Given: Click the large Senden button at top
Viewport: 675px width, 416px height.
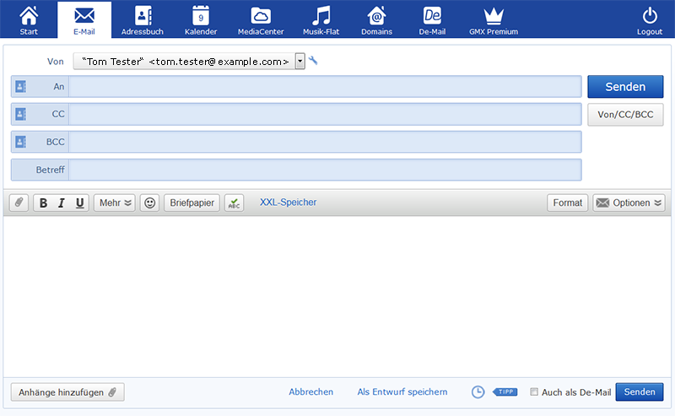Looking at the screenshot, I should click(625, 87).
